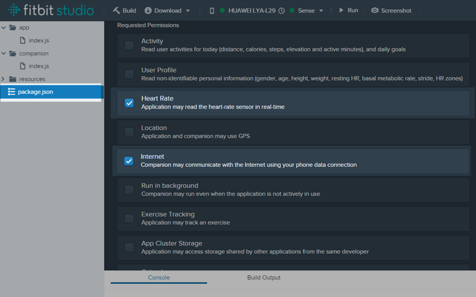Click the Location permission title
The width and height of the screenshot is (476, 297).
coord(154,128)
